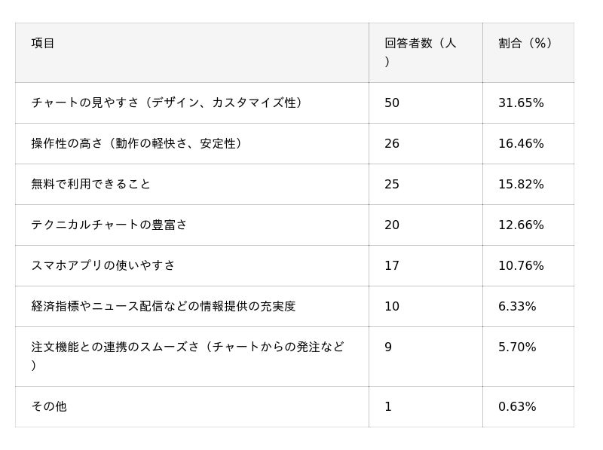This screenshot has width=603, height=450.
Task: Select the respondent count cell showing 25
Action: (x=392, y=185)
